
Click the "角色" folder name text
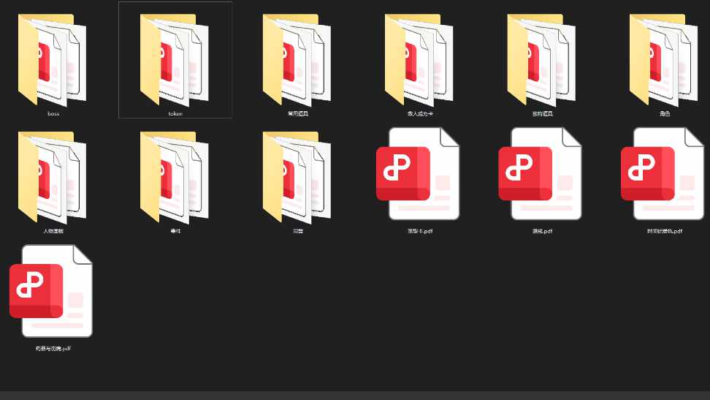click(x=664, y=114)
